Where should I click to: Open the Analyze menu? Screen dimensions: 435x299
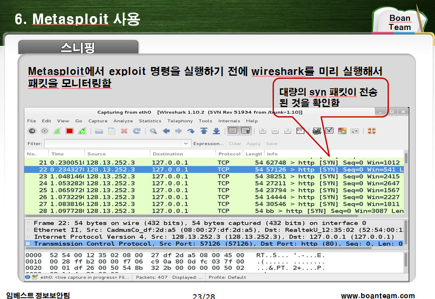point(123,121)
